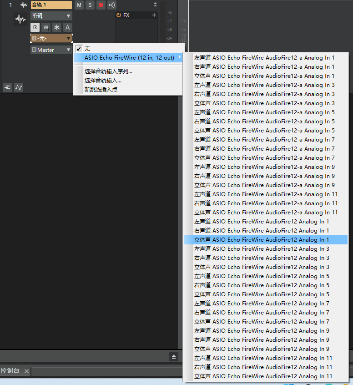This screenshot has height=385, width=353.
Task: Select the 无 input option
Action: tap(129, 49)
